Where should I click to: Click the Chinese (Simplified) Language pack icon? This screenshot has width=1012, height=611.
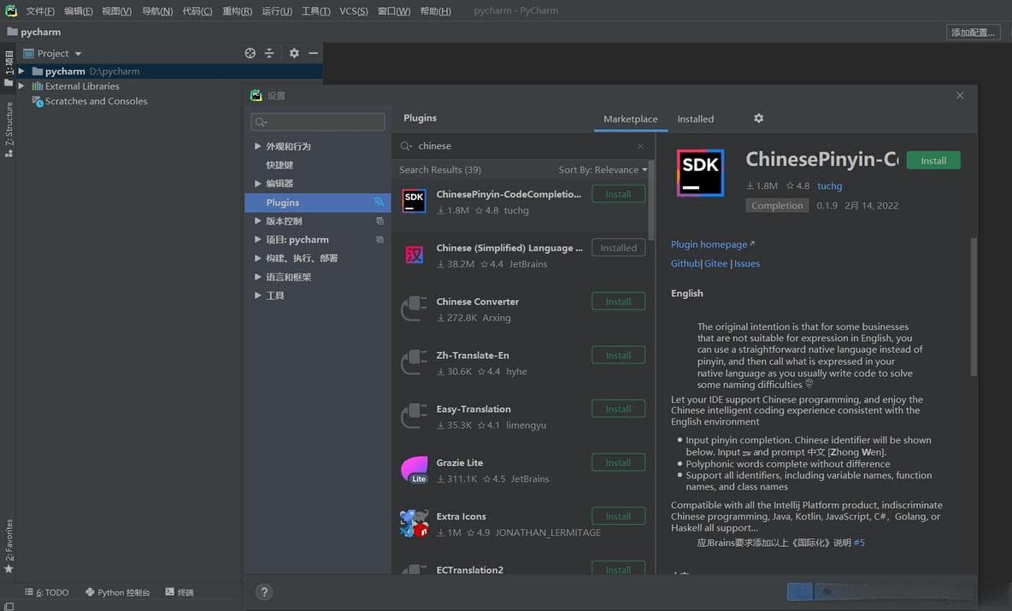point(415,256)
